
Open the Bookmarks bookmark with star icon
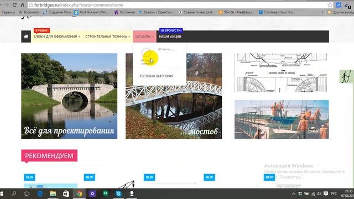(29, 12)
